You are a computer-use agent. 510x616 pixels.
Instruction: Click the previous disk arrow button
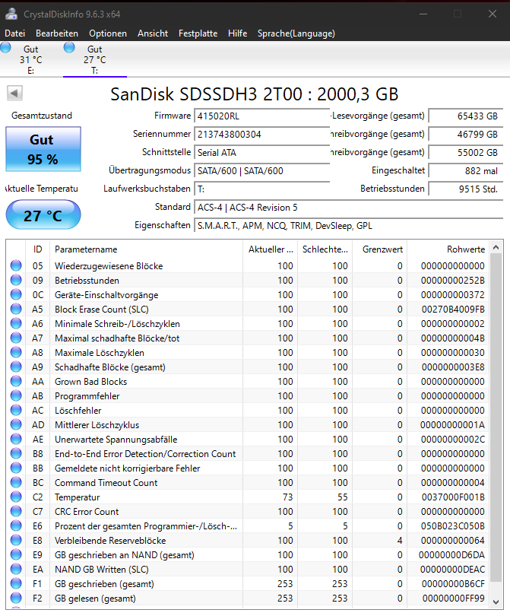coord(14,94)
